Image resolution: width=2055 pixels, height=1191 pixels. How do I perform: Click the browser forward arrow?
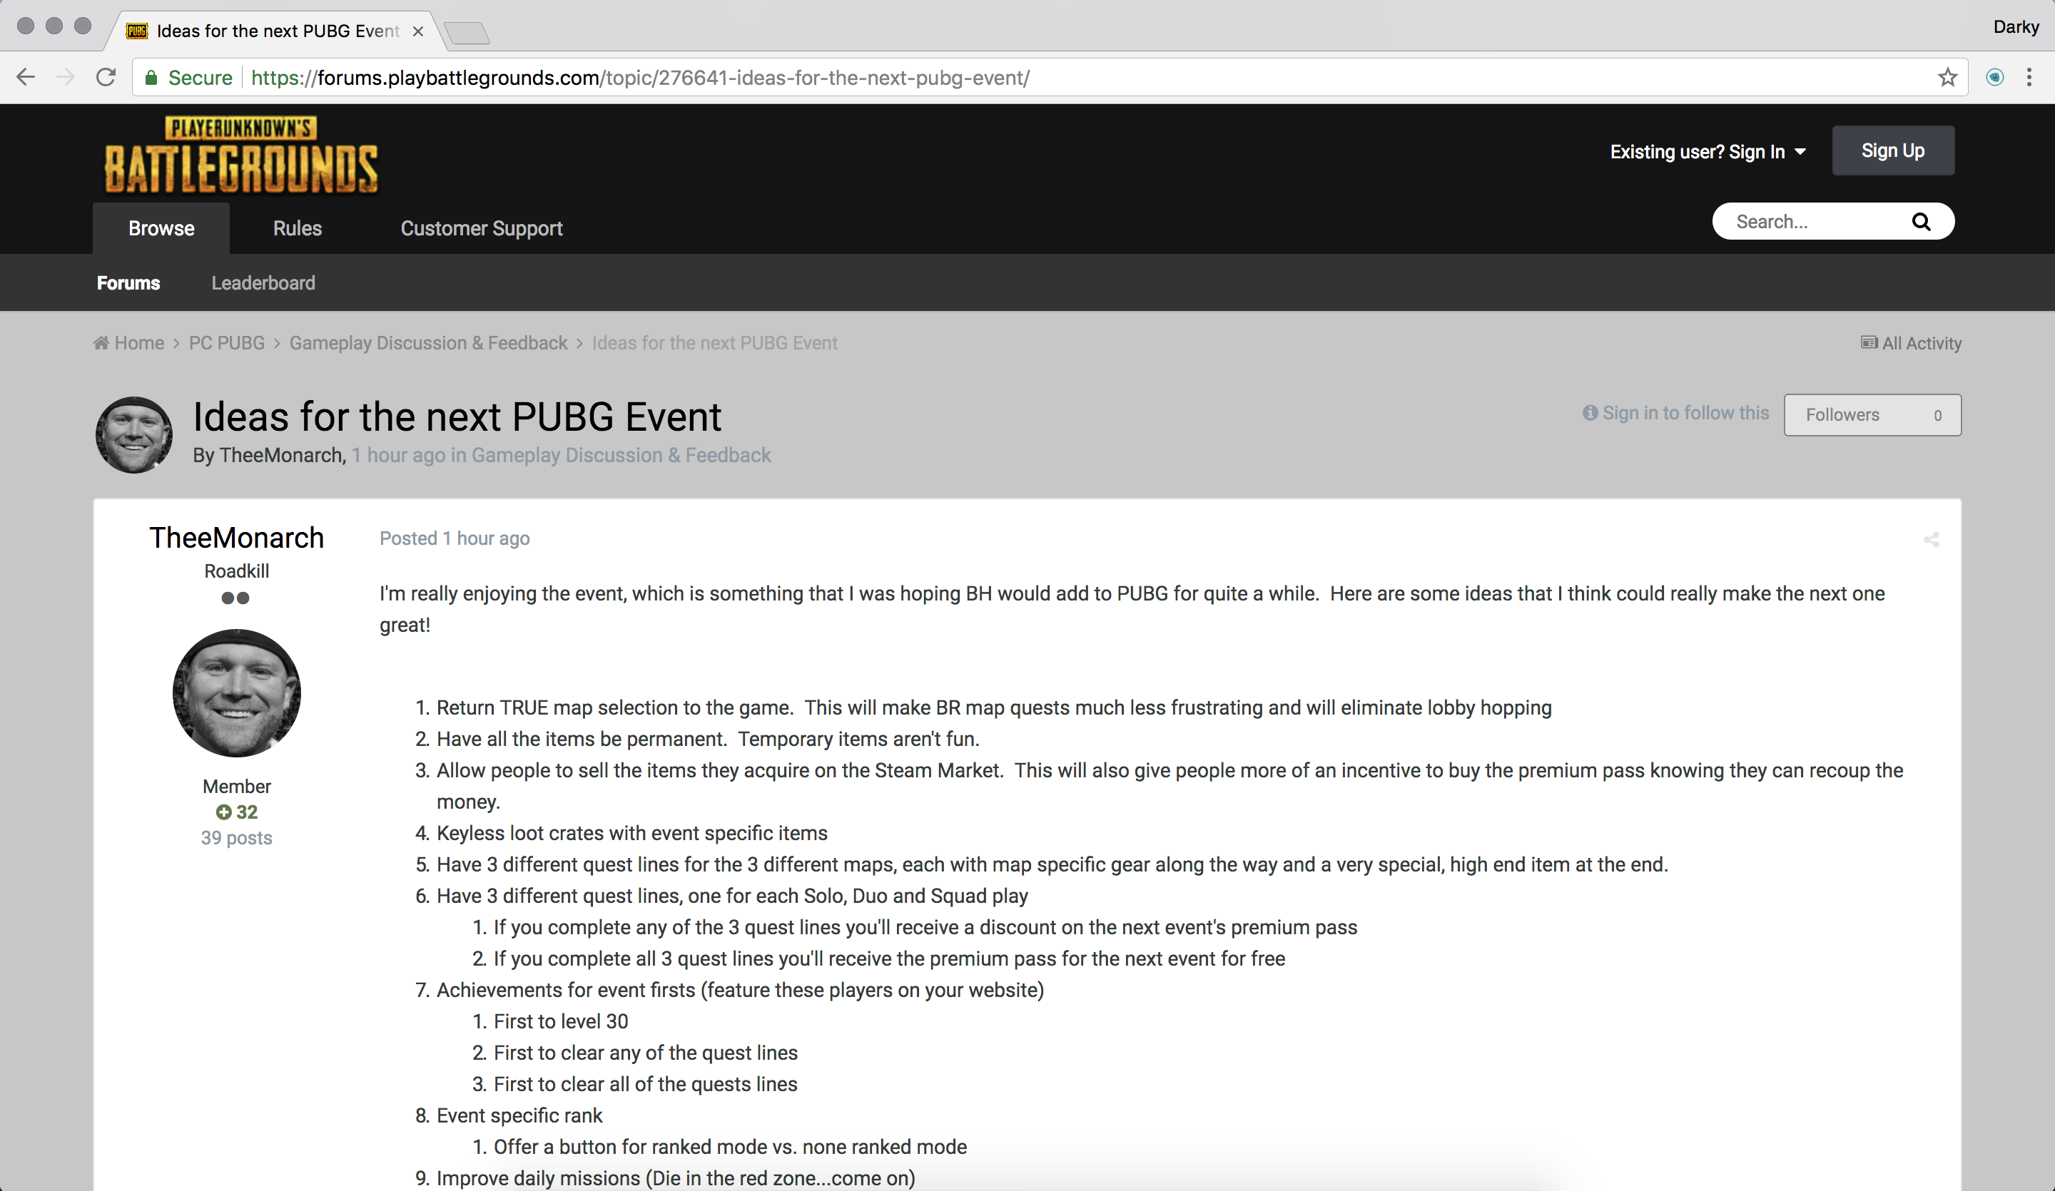pos(65,78)
